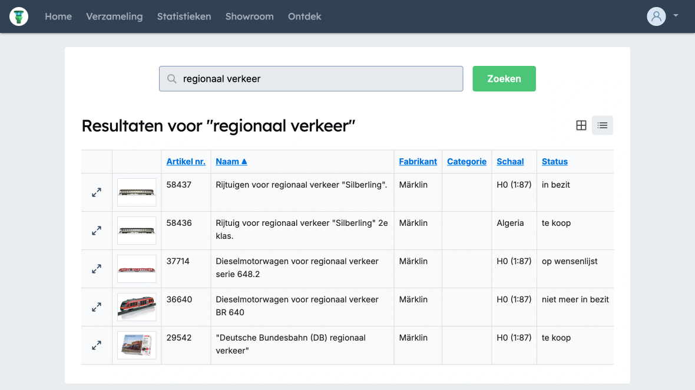The height and width of the screenshot is (390, 695).
Task: Sort results by Artikel nr. column
Action: pyautogui.click(x=186, y=162)
